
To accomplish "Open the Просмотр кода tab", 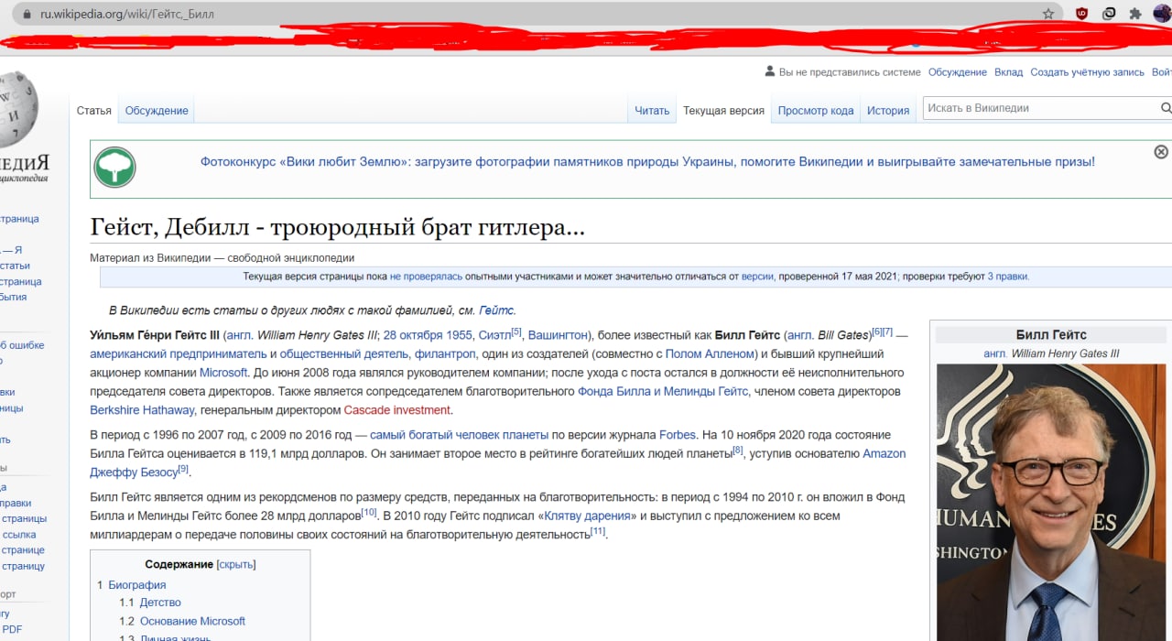I will (816, 111).
